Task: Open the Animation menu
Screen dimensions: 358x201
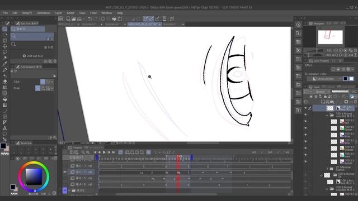Action: 44,13
